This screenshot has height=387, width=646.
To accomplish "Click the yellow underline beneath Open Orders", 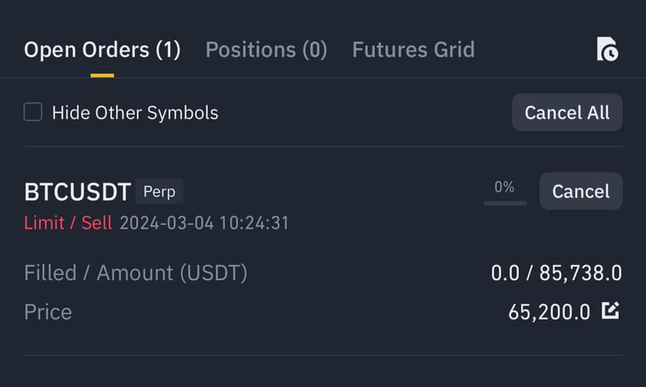I will 102,76.
